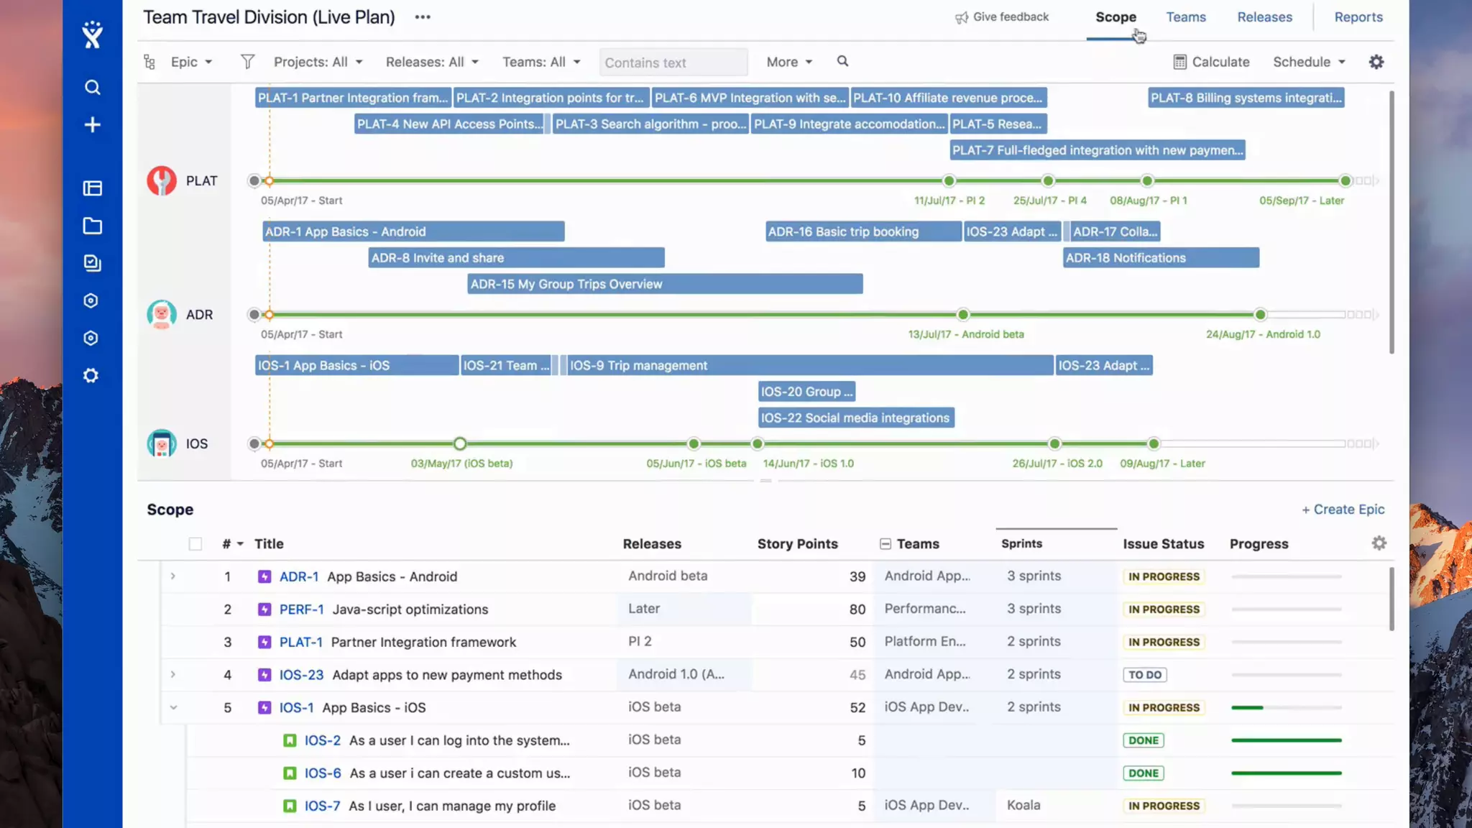Expand the ADR-1 App Basics row
Image resolution: width=1472 pixels, height=828 pixels.
173,576
